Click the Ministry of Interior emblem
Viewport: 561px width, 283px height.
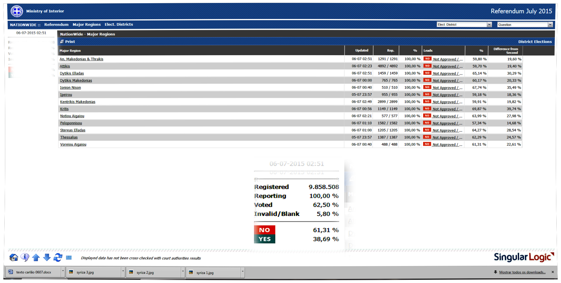coord(17,11)
